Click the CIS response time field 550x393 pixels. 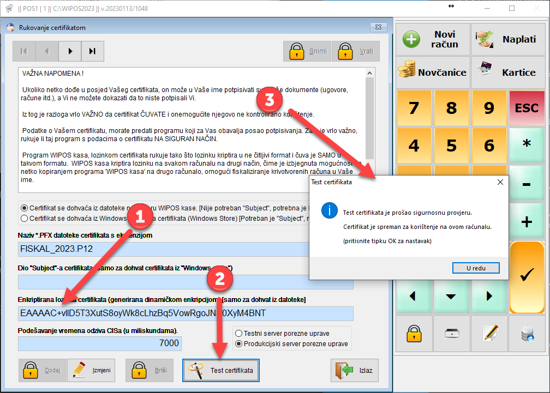pos(99,343)
